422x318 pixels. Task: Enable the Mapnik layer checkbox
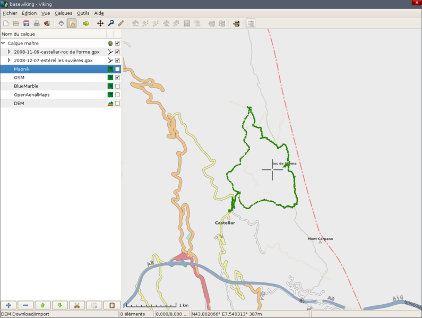click(x=117, y=69)
